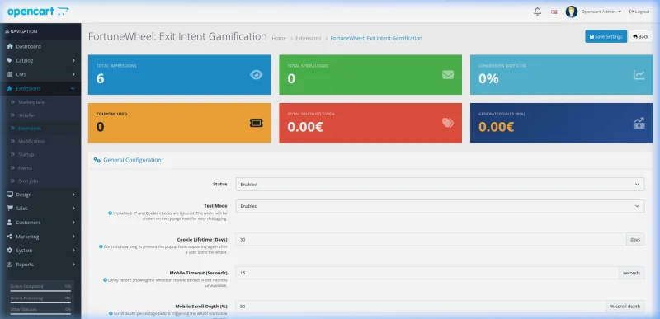This screenshot has width=660, height=319.
Task: Click the OpenCart logo
Action: [38, 12]
